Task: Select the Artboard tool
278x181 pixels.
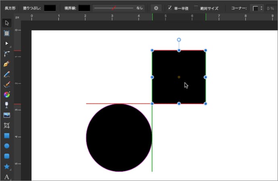Action: pyautogui.click(x=7, y=33)
